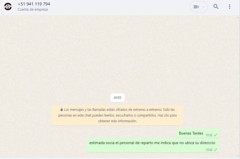Click the 13:32 time on "estimada socia" message
Image resolution: width=240 pixels, height=159 pixels.
[x=209, y=150]
